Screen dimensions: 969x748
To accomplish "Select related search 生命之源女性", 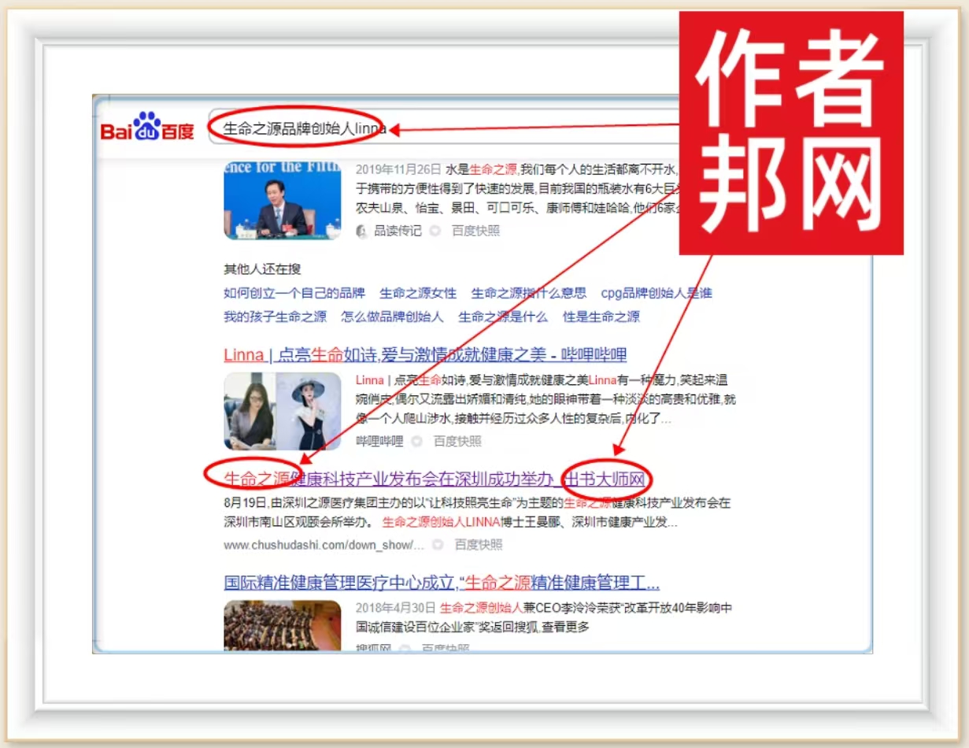I will pyautogui.click(x=418, y=293).
